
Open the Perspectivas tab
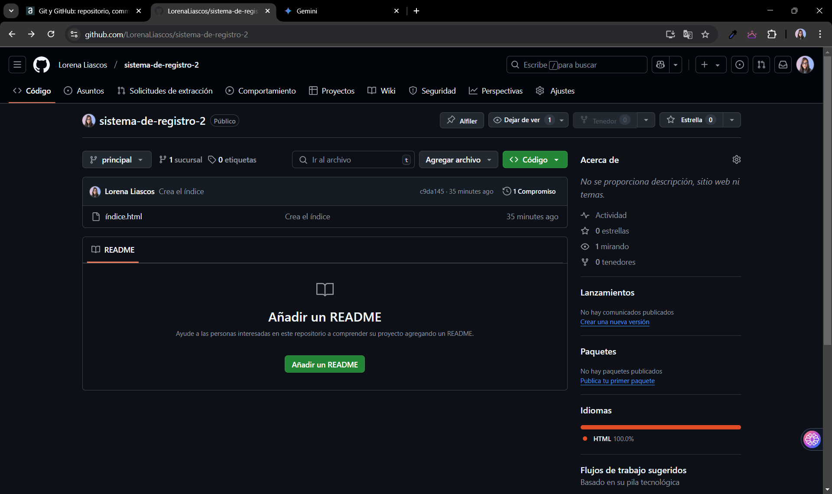click(496, 91)
